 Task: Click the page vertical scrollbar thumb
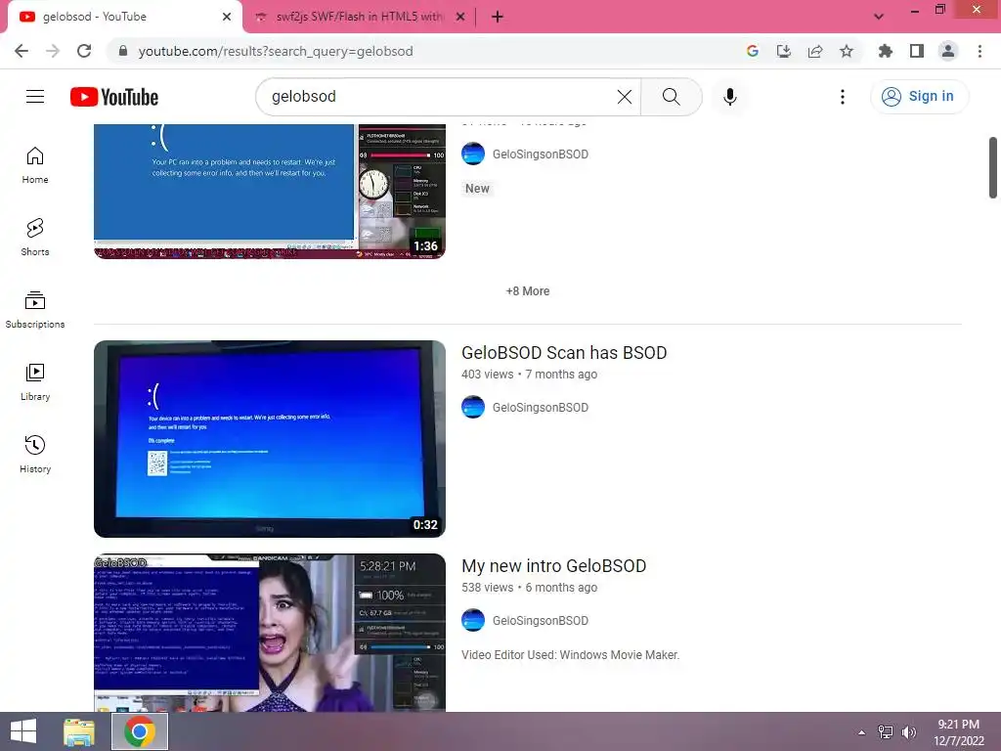point(993,167)
